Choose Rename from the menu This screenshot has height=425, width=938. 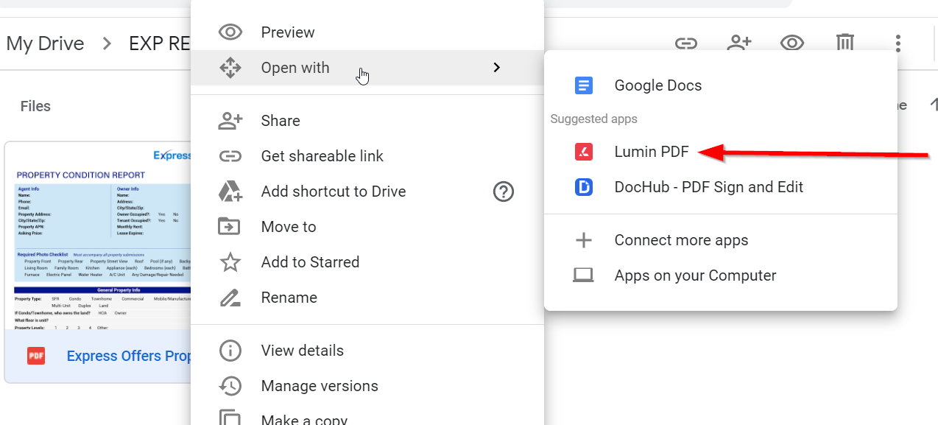[x=367, y=298]
